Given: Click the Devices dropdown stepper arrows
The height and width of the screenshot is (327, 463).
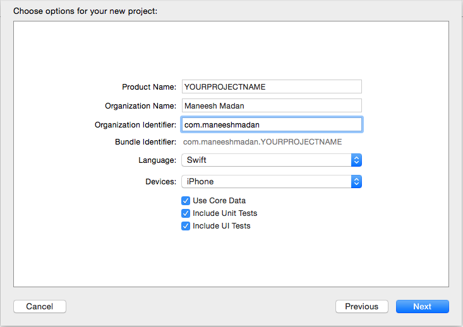Looking at the screenshot, I should pyautogui.click(x=356, y=182).
